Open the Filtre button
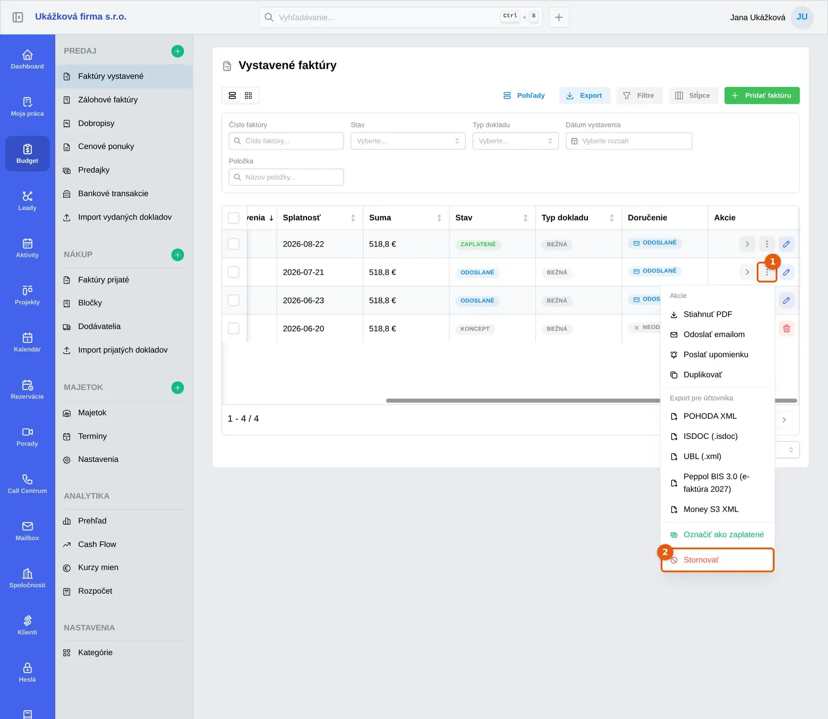The height and width of the screenshot is (719, 828). tap(639, 96)
